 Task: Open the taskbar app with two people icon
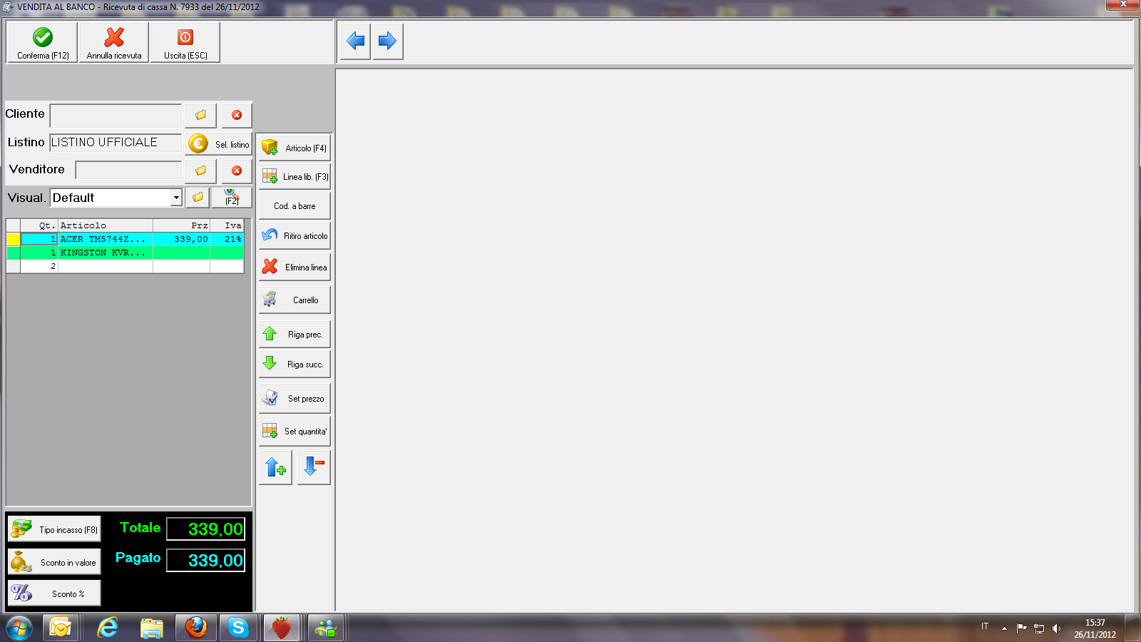326,628
